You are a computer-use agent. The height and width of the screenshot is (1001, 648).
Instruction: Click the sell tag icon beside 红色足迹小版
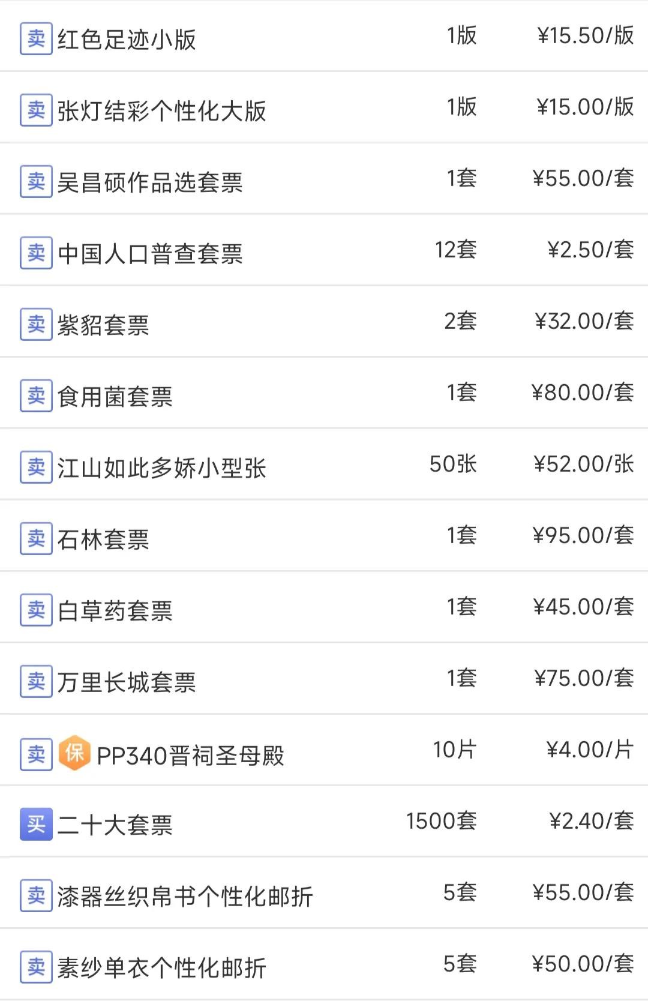36,39
